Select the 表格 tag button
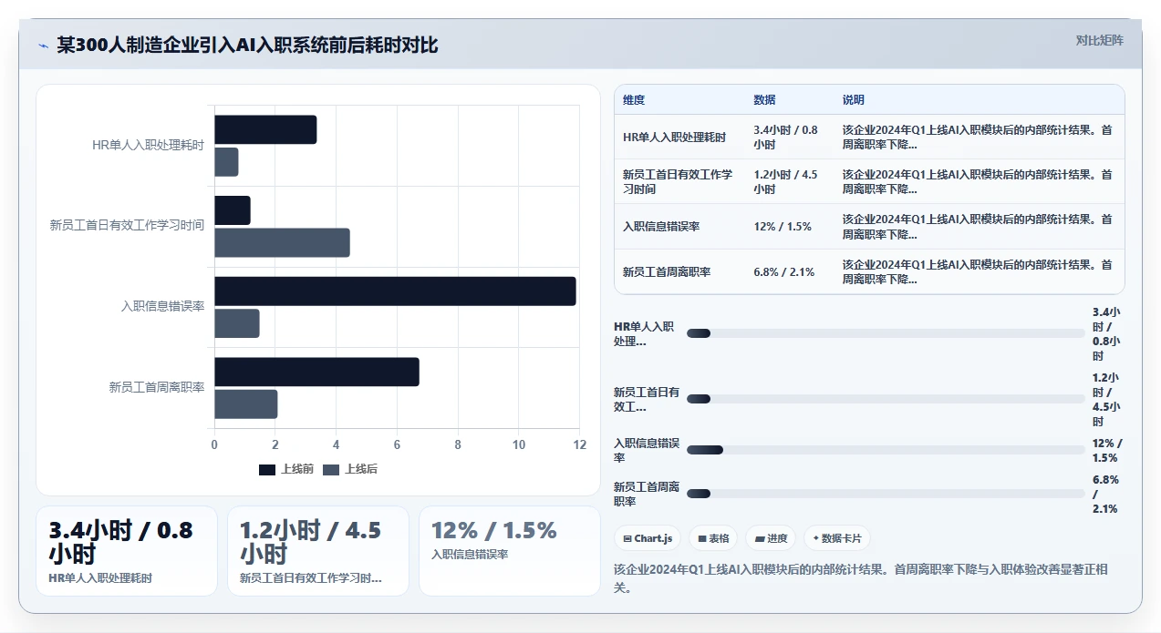1161x633 pixels. click(713, 538)
